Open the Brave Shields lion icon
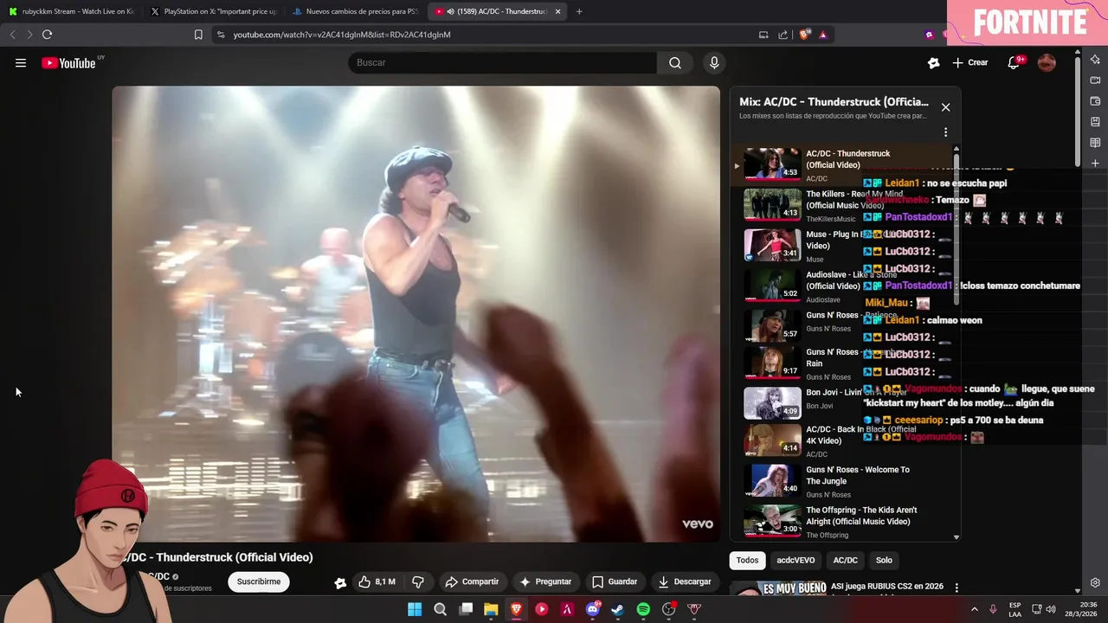The image size is (1108, 623). pyautogui.click(x=804, y=35)
